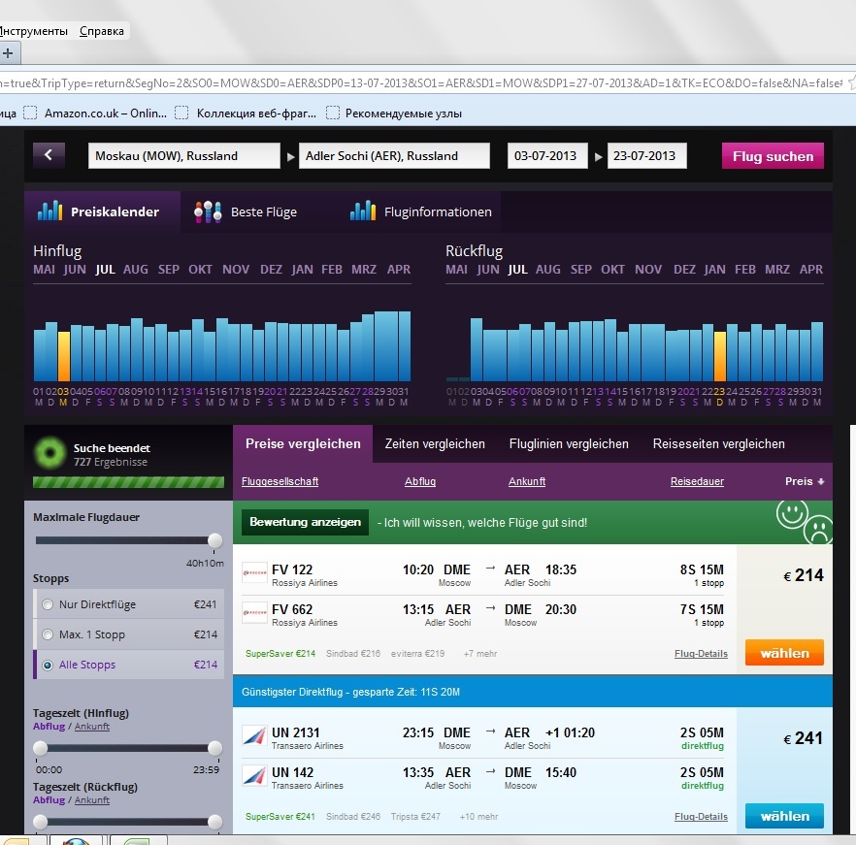The image size is (856, 845).
Task: Expand Flug-Details for the €214 flight
Action: (701, 654)
